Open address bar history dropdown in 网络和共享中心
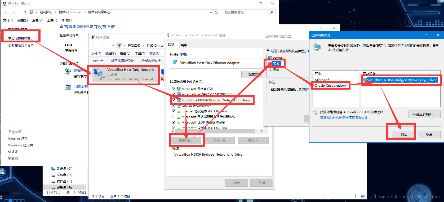This screenshot has height=202, width=444. pos(211,12)
